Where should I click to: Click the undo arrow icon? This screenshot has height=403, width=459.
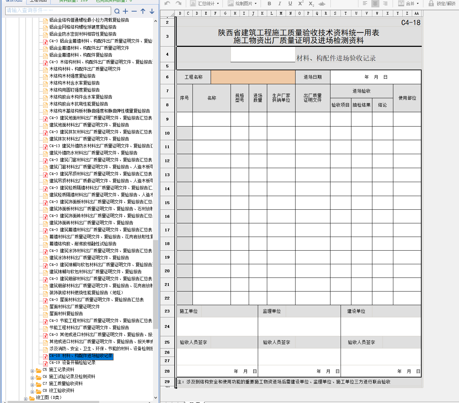pos(167,3)
